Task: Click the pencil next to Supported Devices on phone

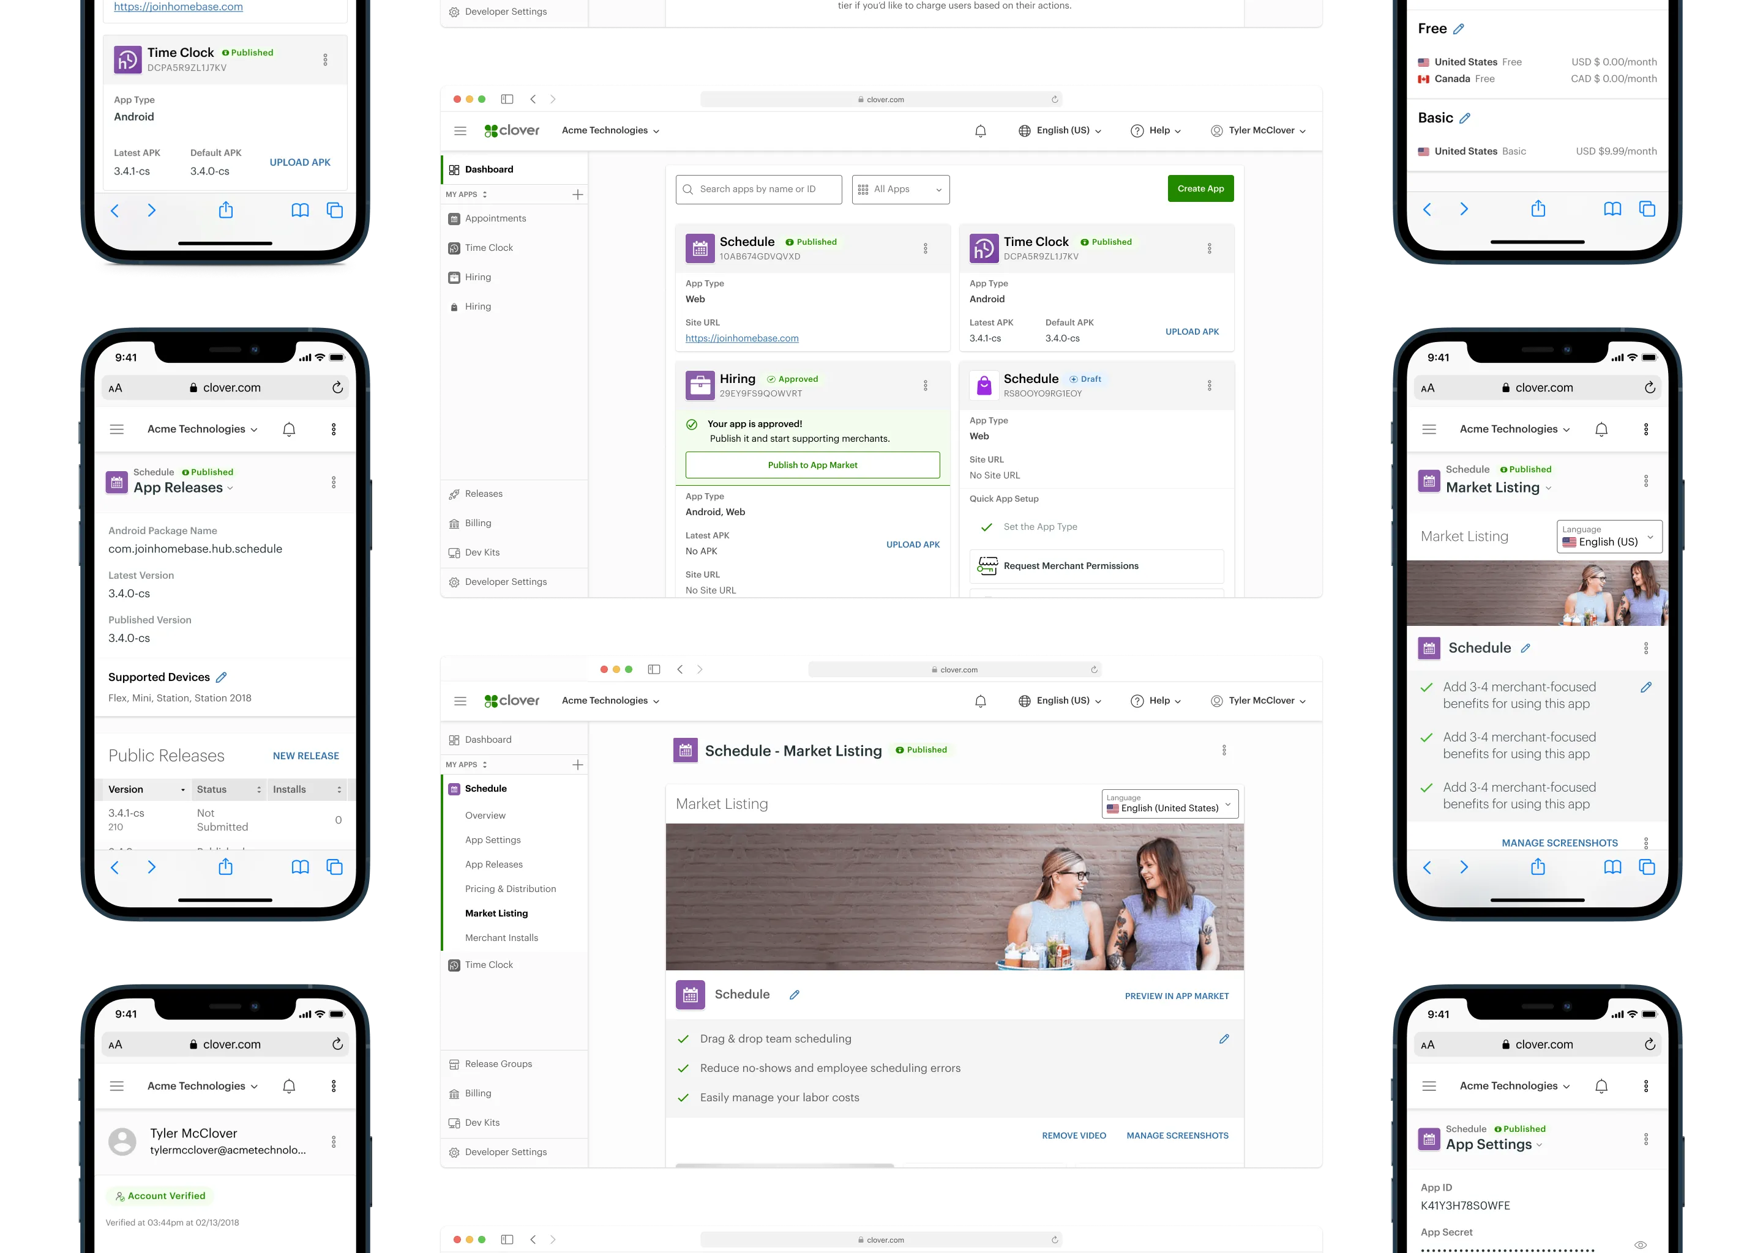Action: pos(222,677)
